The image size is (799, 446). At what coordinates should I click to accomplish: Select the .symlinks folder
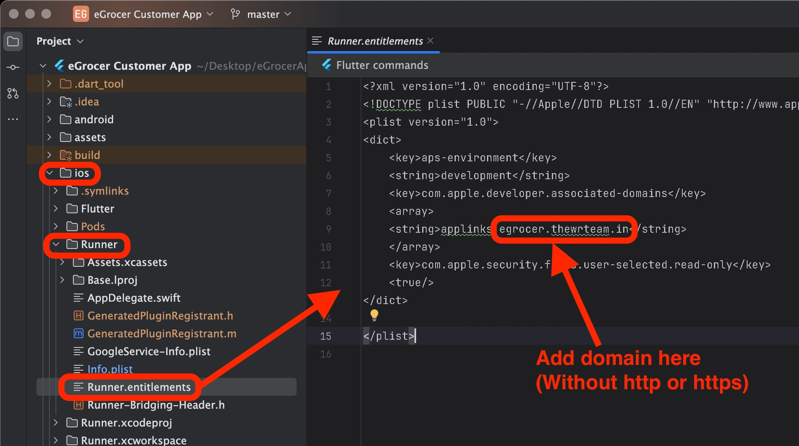click(x=105, y=191)
